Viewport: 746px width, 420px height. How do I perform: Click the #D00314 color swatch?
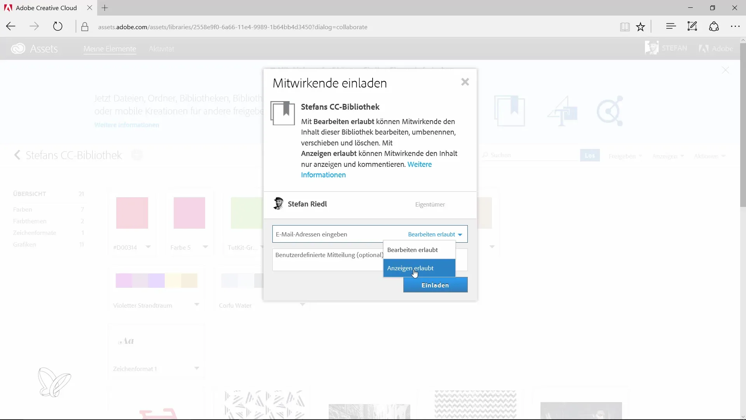[x=132, y=213]
